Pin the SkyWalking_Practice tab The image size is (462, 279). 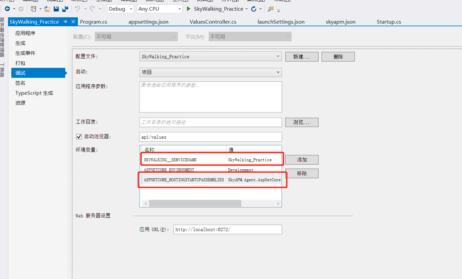(x=66, y=22)
